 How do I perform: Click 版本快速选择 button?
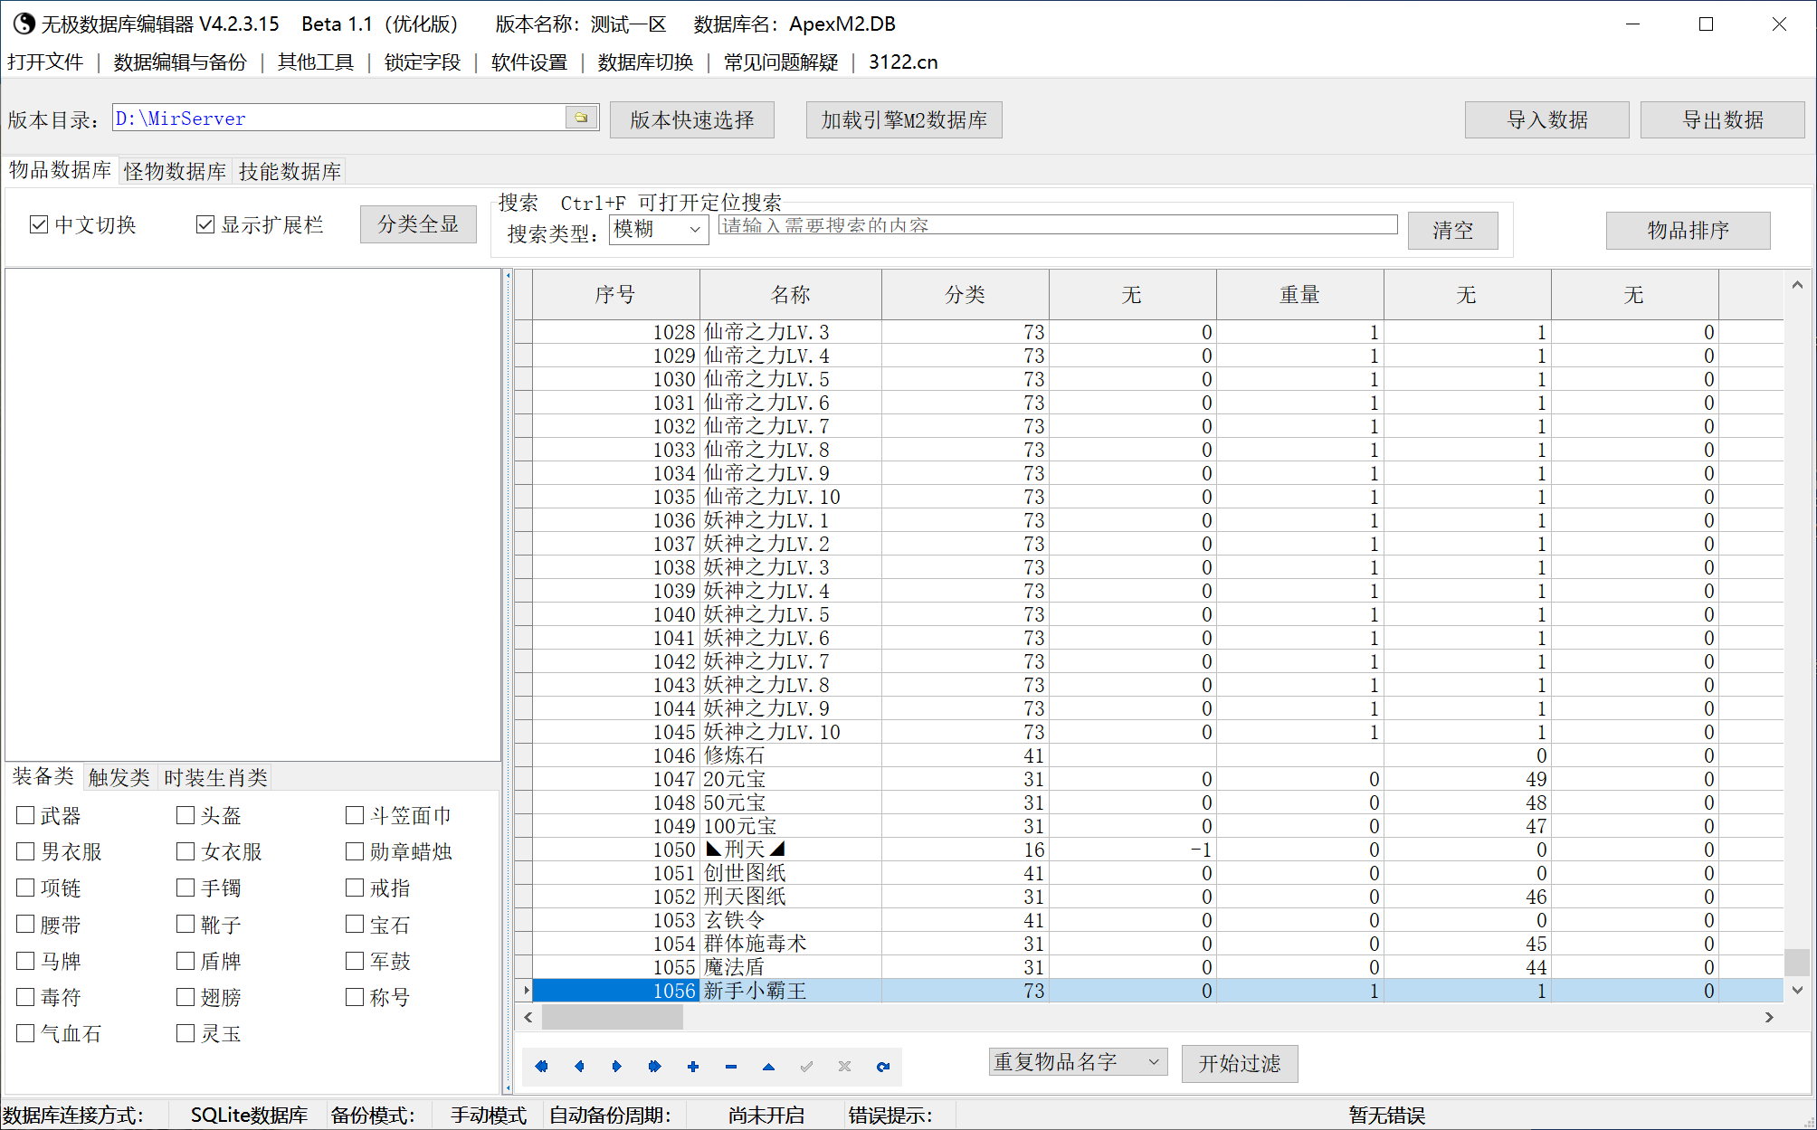(692, 119)
